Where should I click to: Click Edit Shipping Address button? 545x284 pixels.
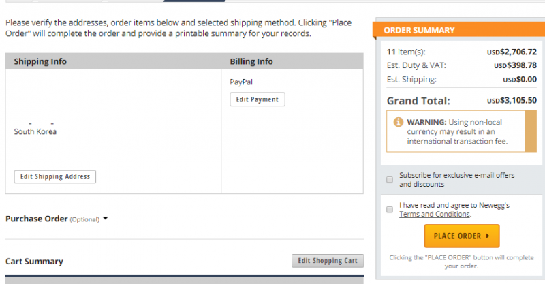coord(55,176)
